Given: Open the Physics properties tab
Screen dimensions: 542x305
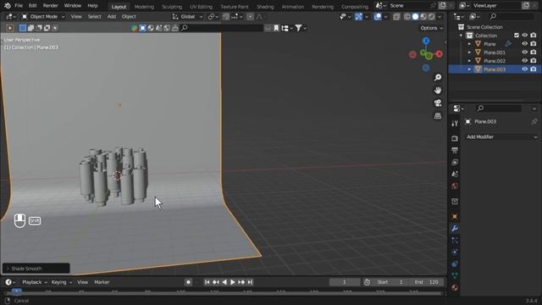Looking at the screenshot, I should tap(455, 252).
